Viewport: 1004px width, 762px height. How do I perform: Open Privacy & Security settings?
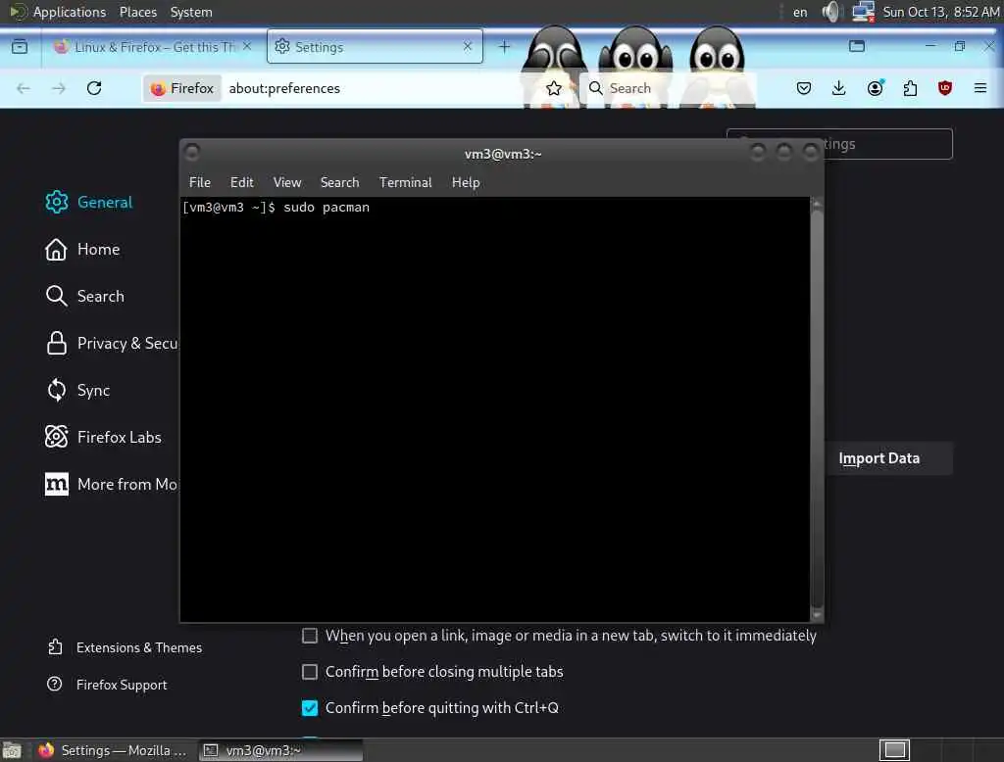pyautogui.click(x=112, y=344)
